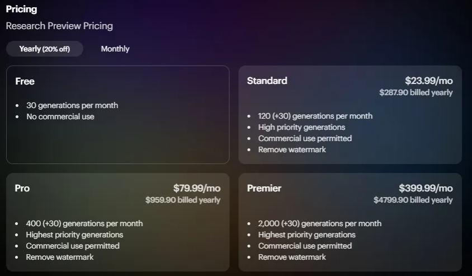Click '$287.90 billed yearly' text
Screen dimensions: 472x276
pyautogui.click(x=416, y=92)
